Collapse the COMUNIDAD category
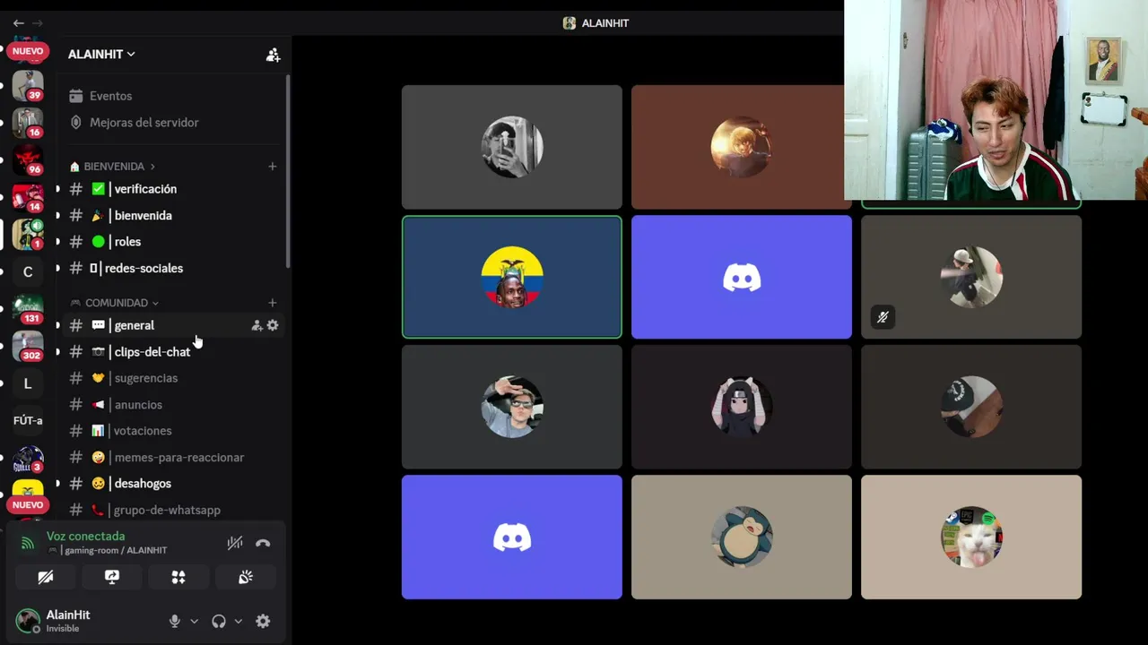 [x=115, y=303]
